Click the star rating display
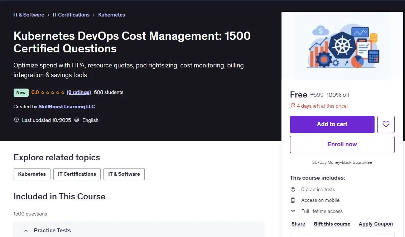 click(x=53, y=93)
